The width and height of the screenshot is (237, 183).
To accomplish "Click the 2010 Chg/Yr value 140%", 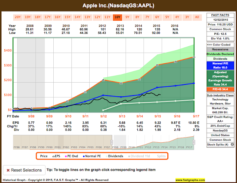I will 67,126.
